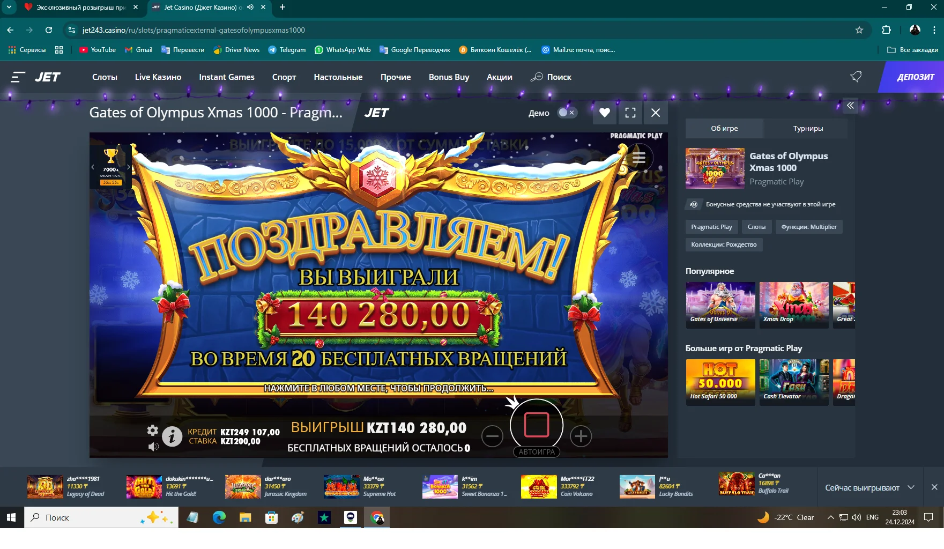Screen dimensions: 944x549
Task: Increase the bet with plus button
Action: tap(581, 436)
